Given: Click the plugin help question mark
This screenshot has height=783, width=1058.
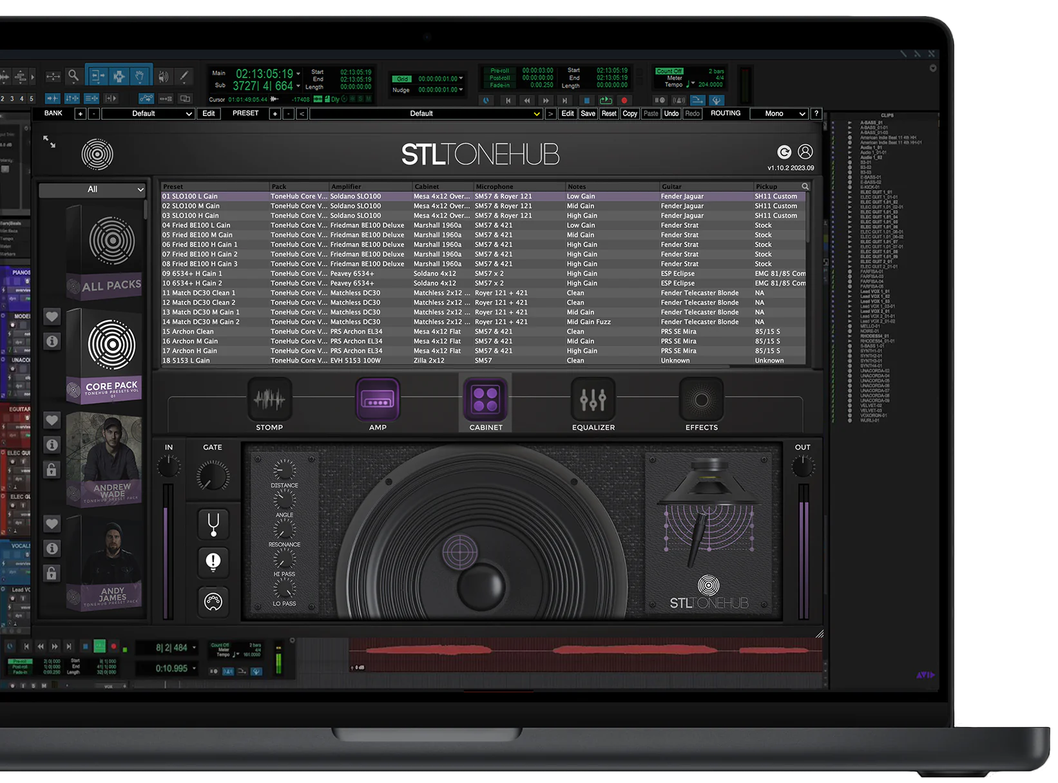Looking at the screenshot, I should point(816,113).
